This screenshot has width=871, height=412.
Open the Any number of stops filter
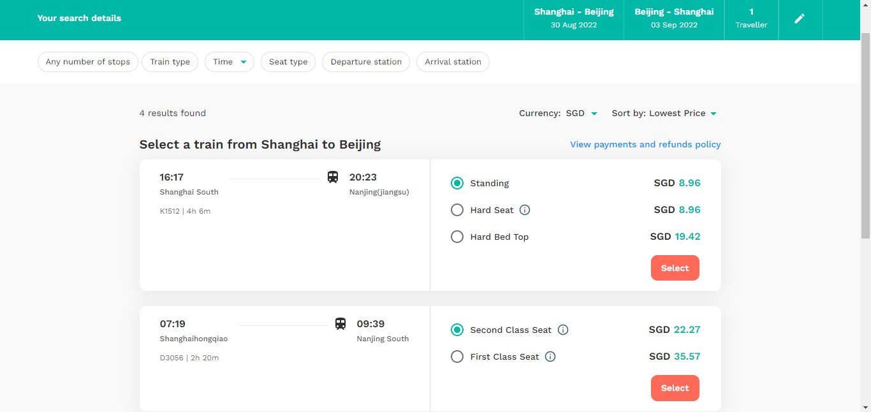88,62
